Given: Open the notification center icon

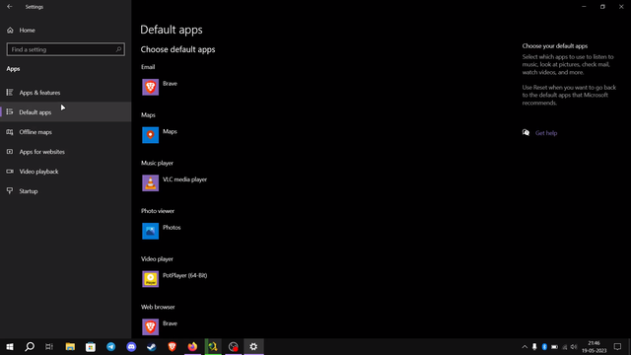Looking at the screenshot, I should 618,347.
